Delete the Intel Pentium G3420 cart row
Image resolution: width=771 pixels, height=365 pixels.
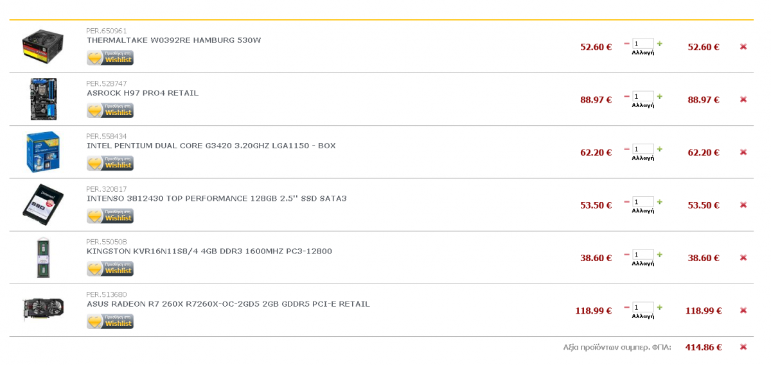click(743, 152)
